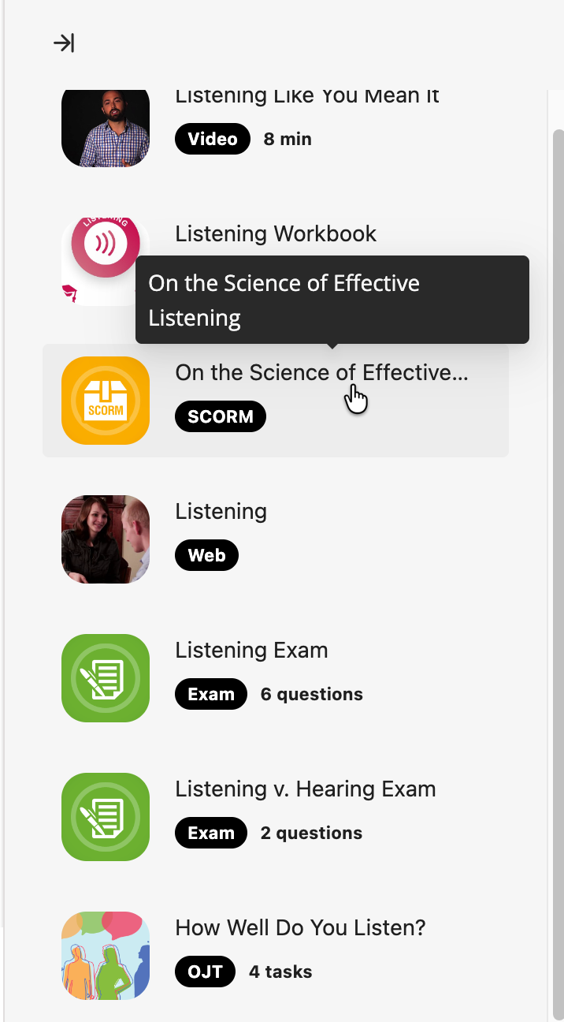Open Listening v. Hearing Exam title
564x1022 pixels.
point(305,789)
